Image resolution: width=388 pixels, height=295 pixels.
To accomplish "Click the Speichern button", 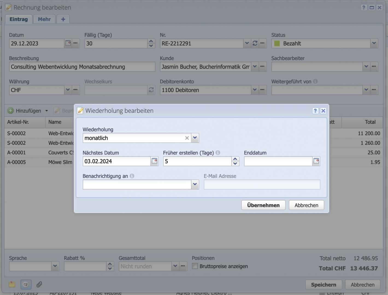I will pos(324,284).
